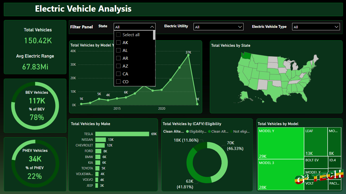
Task: Select the JEEP bar in Make chart
Action: tap(97, 186)
